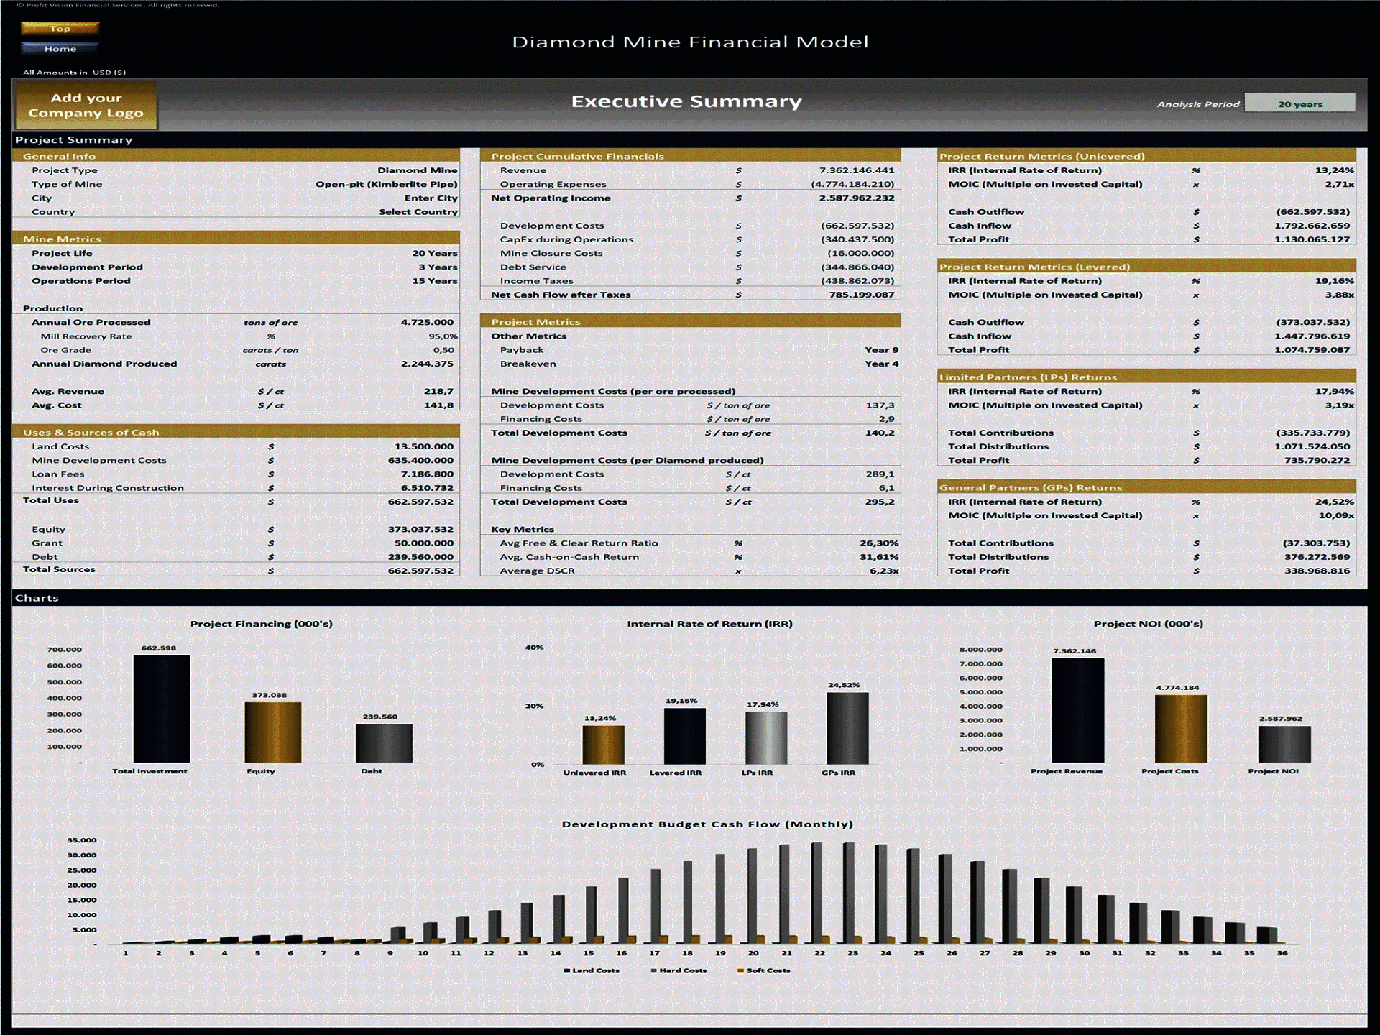1380x1035 pixels.
Task: Select the Project Costs bar in NOI chart
Action: pyautogui.click(x=1181, y=729)
